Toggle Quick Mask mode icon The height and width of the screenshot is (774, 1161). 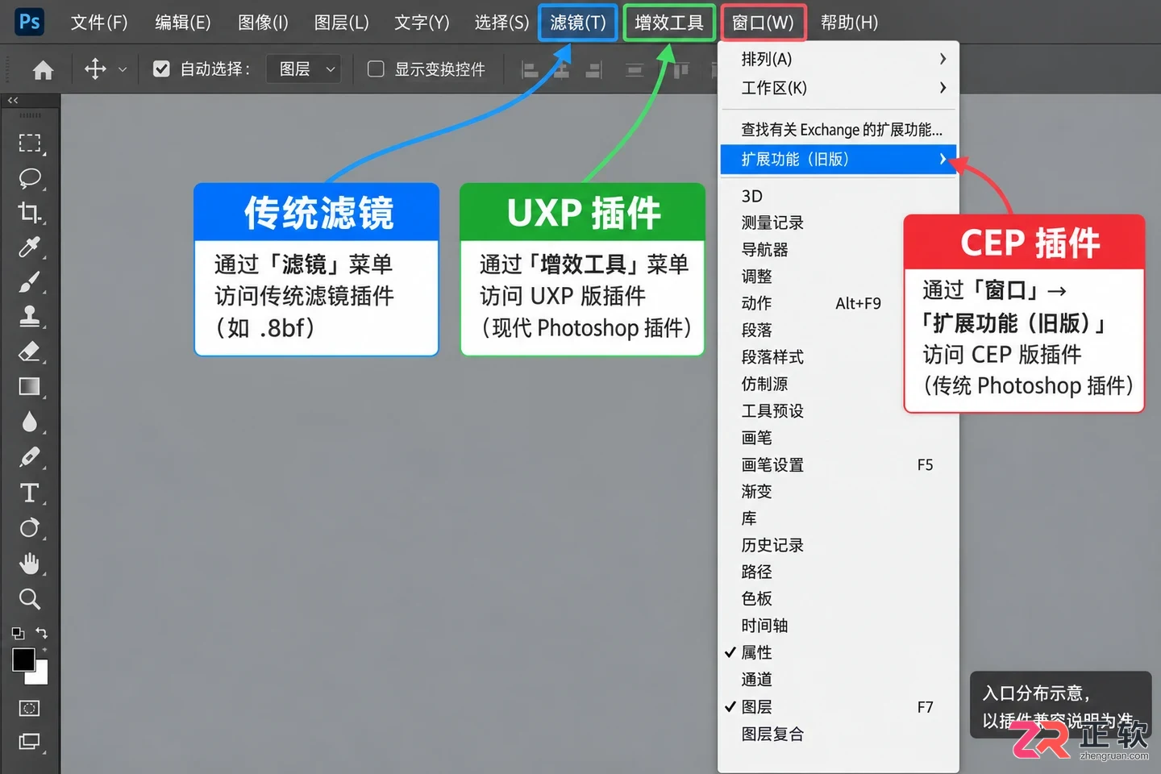click(30, 709)
